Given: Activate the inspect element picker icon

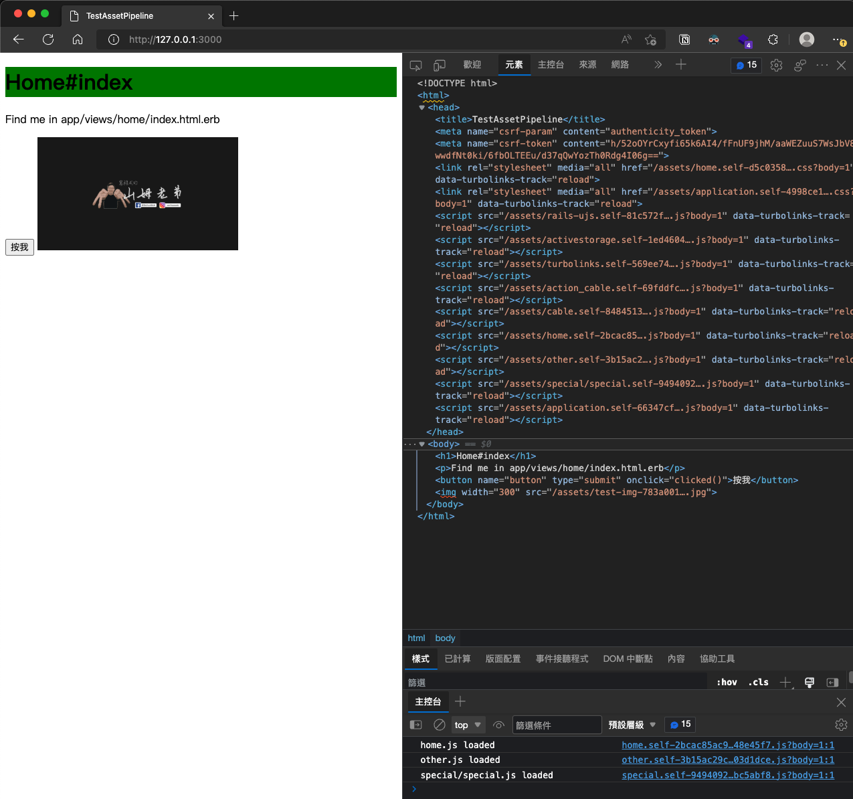Looking at the screenshot, I should (415, 65).
